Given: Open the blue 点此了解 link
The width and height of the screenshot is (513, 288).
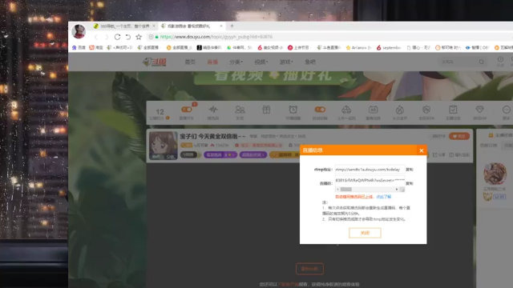Looking at the screenshot, I should coord(384,197).
